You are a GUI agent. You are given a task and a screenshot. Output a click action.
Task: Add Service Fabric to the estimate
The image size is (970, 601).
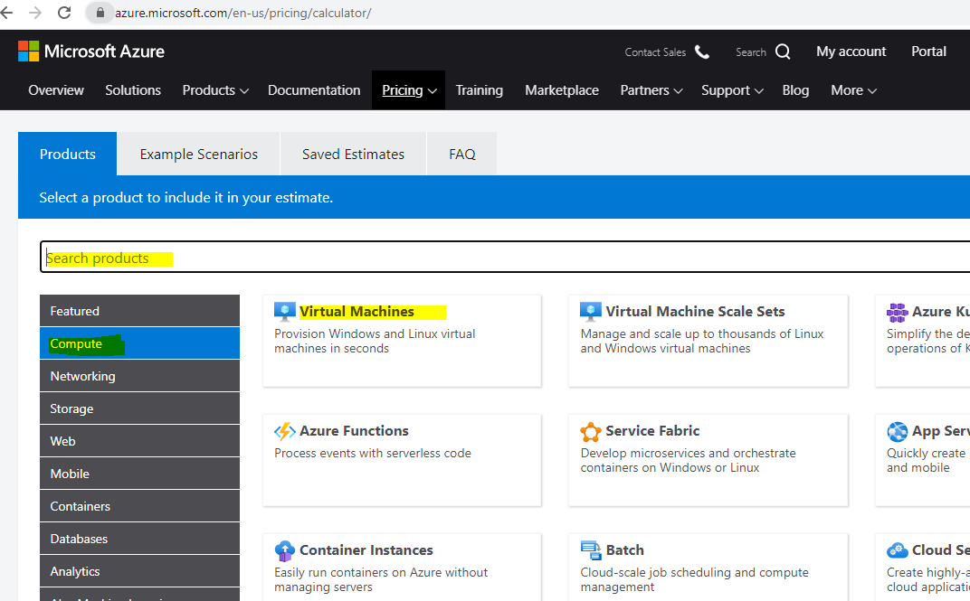[708, 460]
